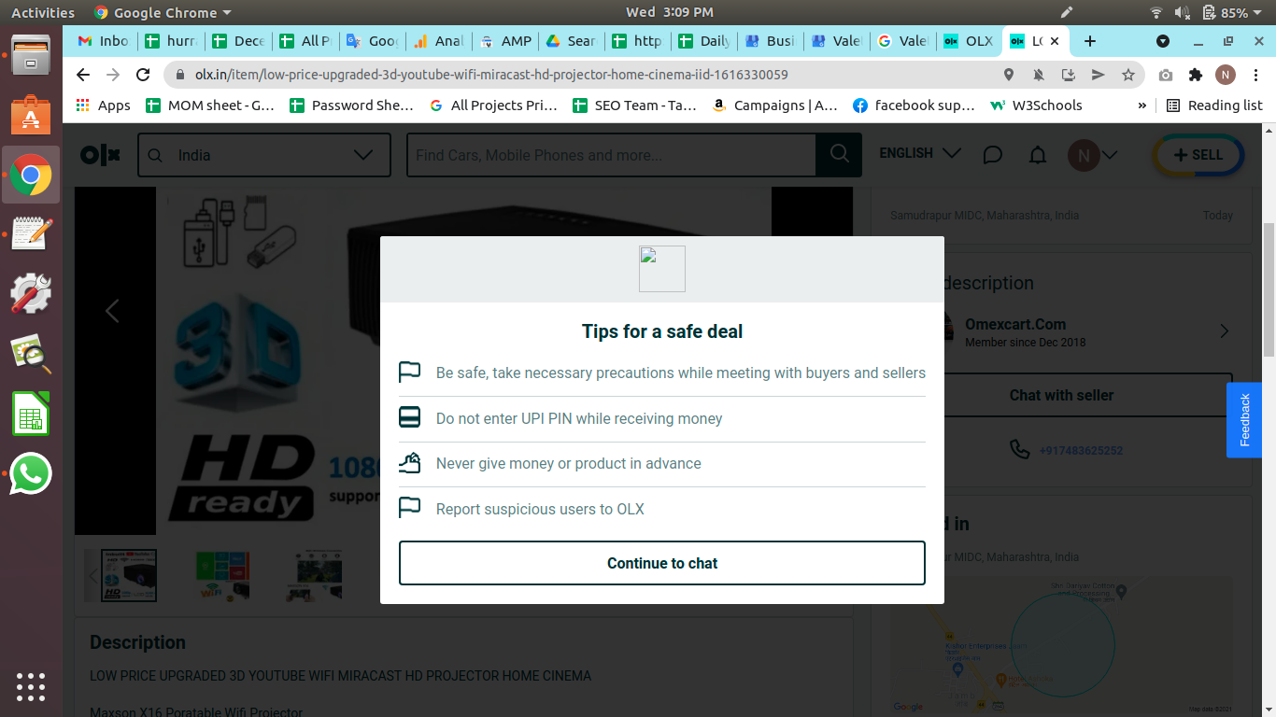Click the seller phone number link
Screen dimensions: 1276x717
click(x=1080, y=450)
